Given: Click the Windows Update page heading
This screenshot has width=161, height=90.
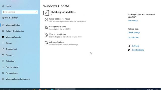Looking at the screenshot, I should click(x=56, y=6).
